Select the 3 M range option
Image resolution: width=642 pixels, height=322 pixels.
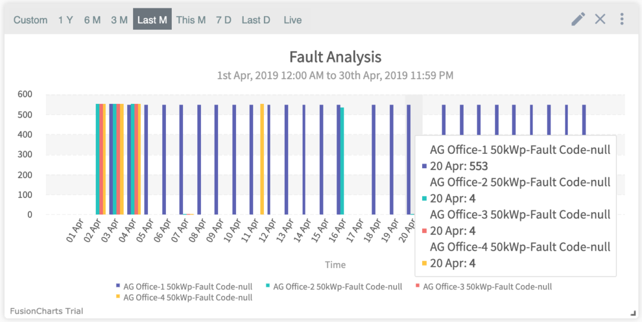pos(119,20)
